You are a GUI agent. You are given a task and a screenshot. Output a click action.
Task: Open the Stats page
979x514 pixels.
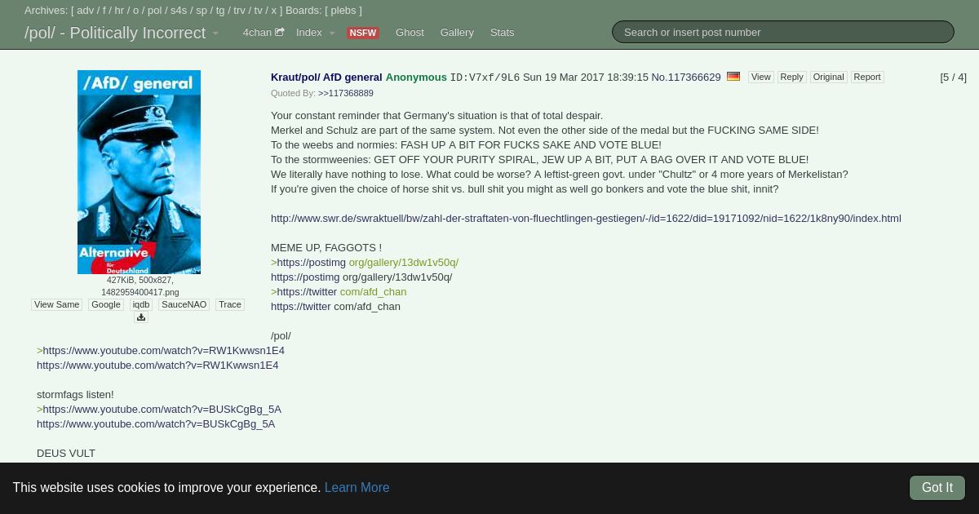(502, 33)
